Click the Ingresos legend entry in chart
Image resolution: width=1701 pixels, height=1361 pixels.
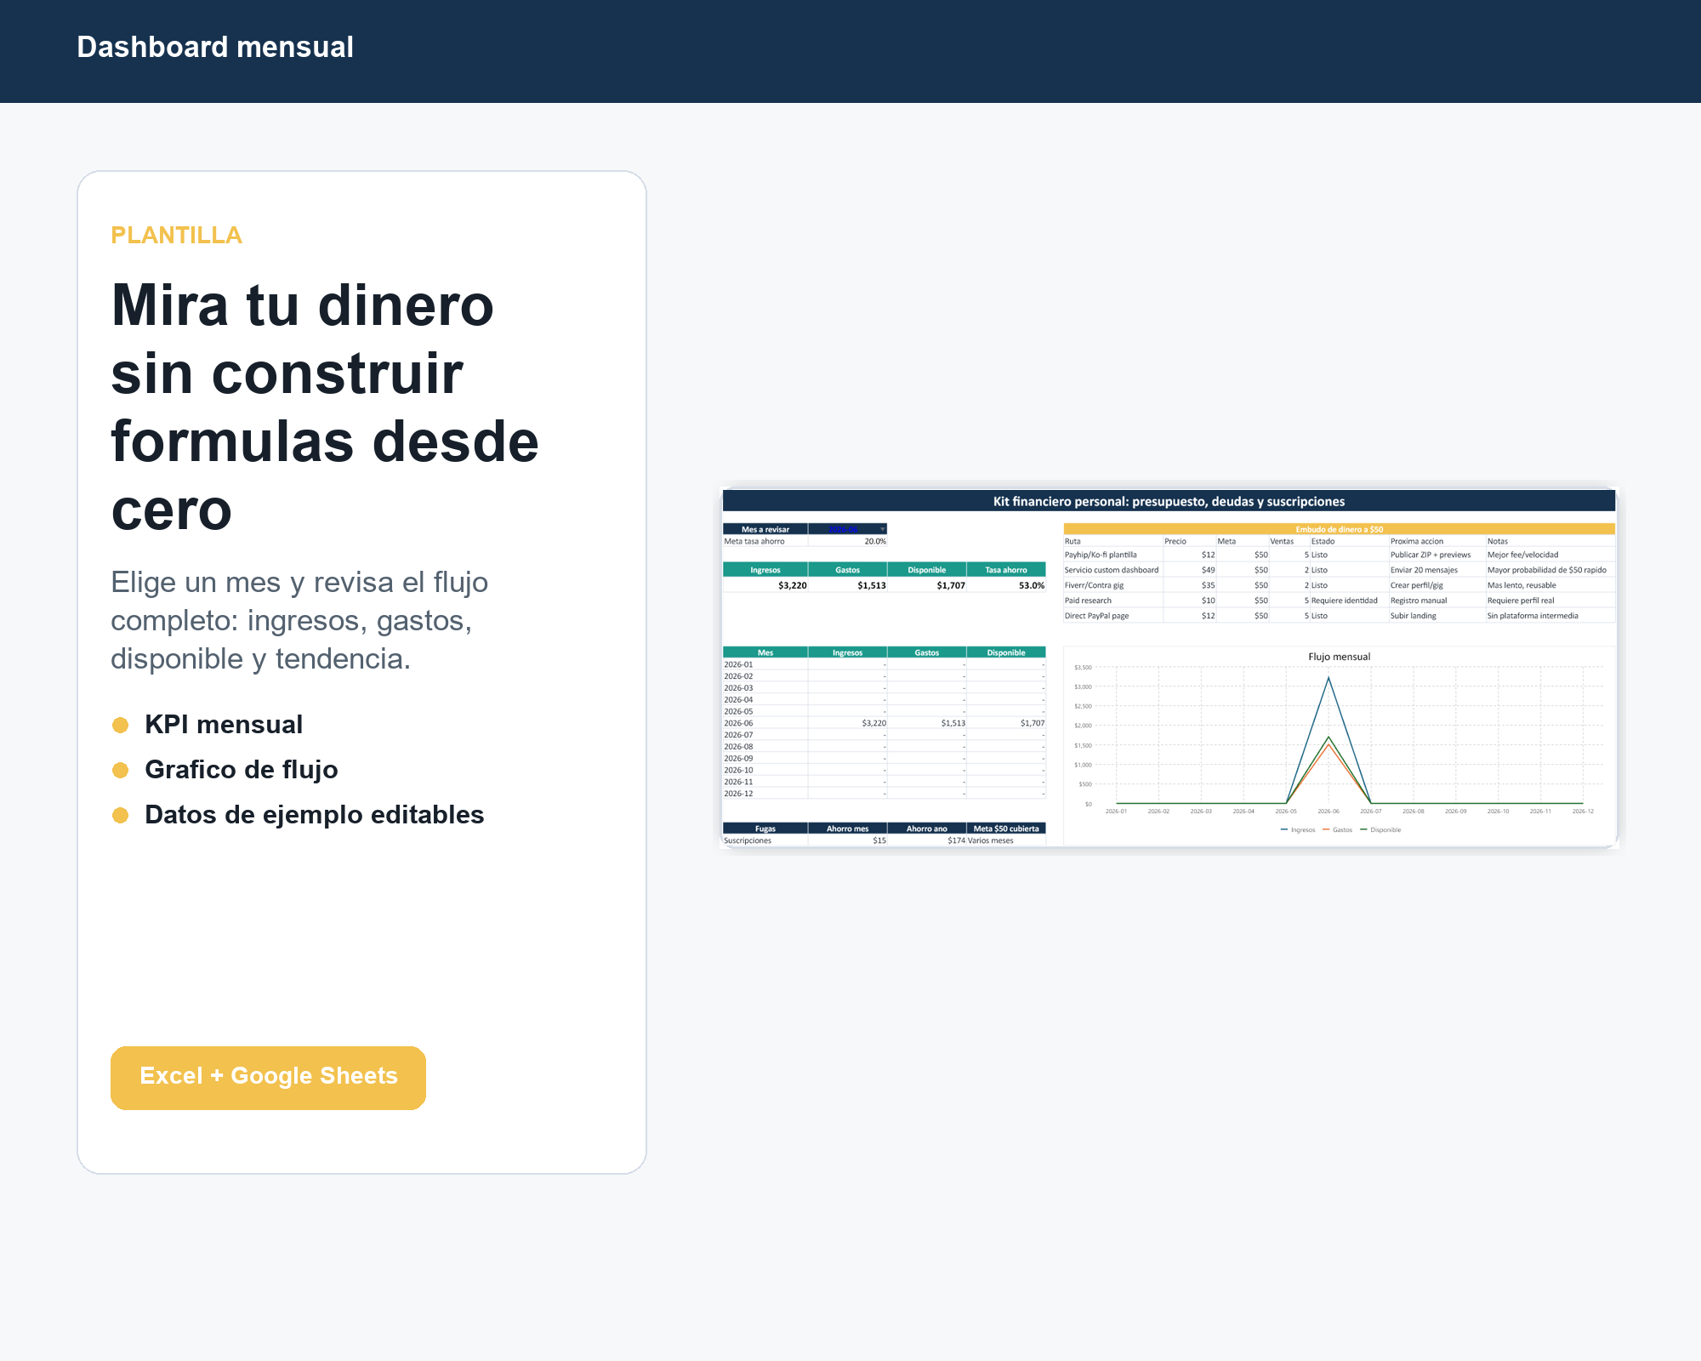tap(1298, 830)
